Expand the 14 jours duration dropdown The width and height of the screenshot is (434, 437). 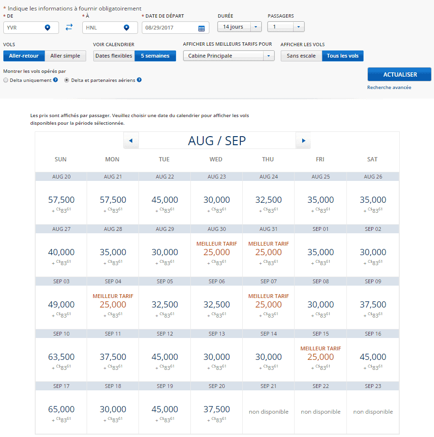239,27
